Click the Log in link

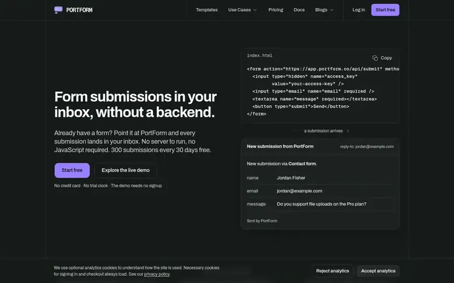(358, 10)
